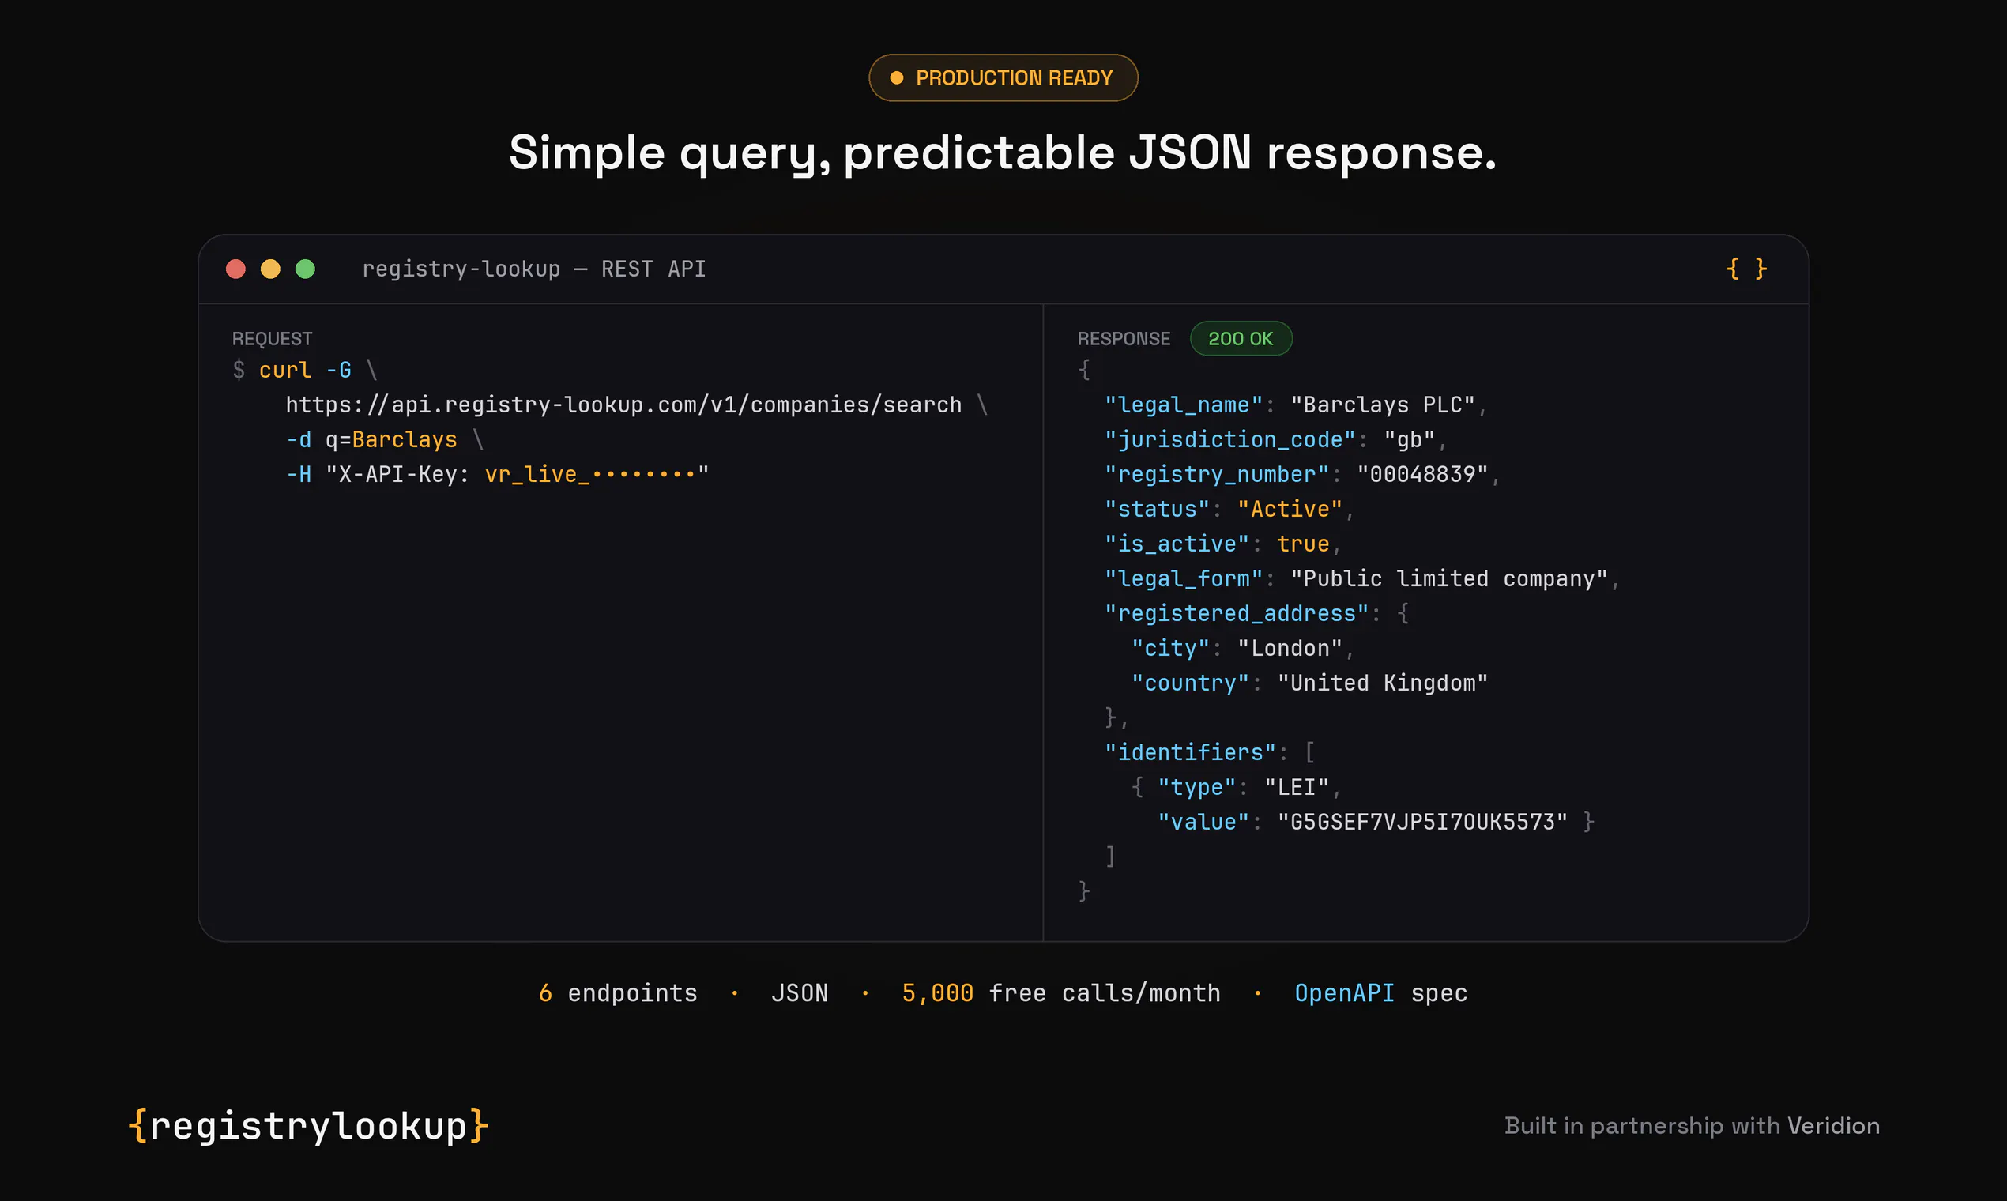Image resolution: width=2007 pixels, height=1201 pixels.
Task: Click the 5,000 free calls text
Action: [x=1061, y=993]
